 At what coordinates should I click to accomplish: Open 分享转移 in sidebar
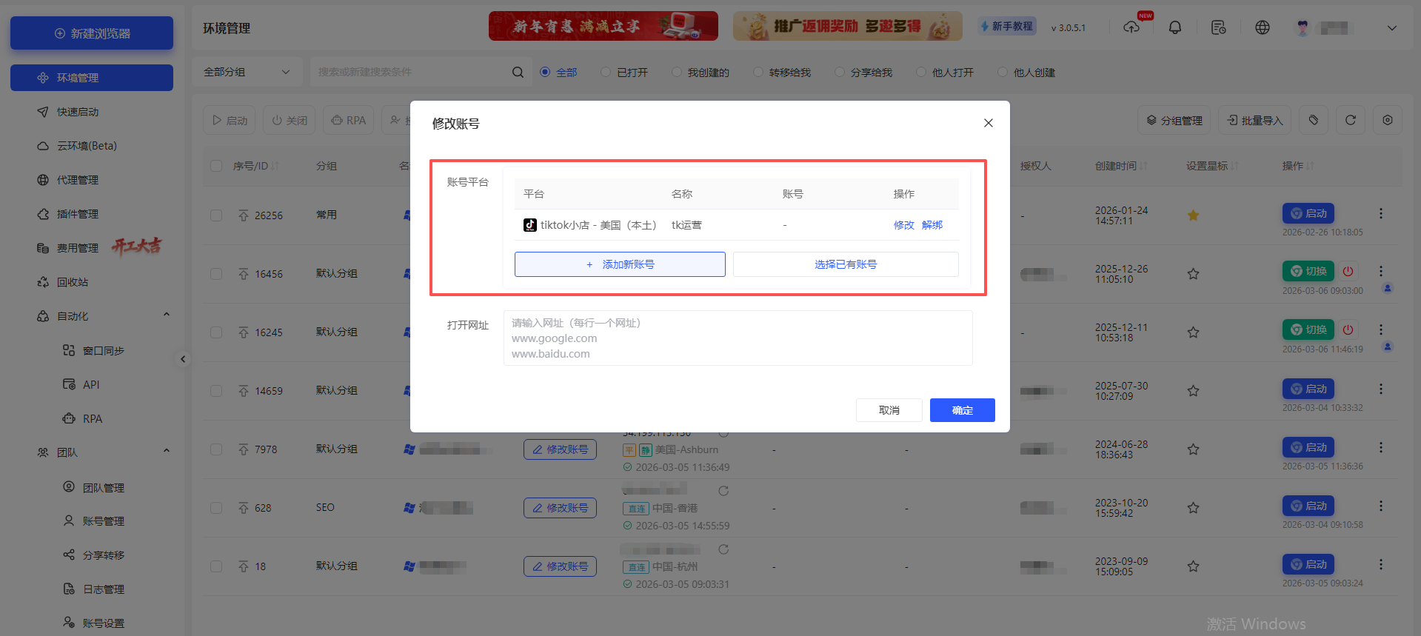click(x=103, y=555)
